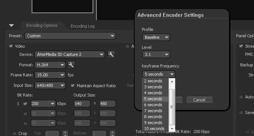
Task: Click keyframe list scroll down arrow
Action: pos(172,129)
